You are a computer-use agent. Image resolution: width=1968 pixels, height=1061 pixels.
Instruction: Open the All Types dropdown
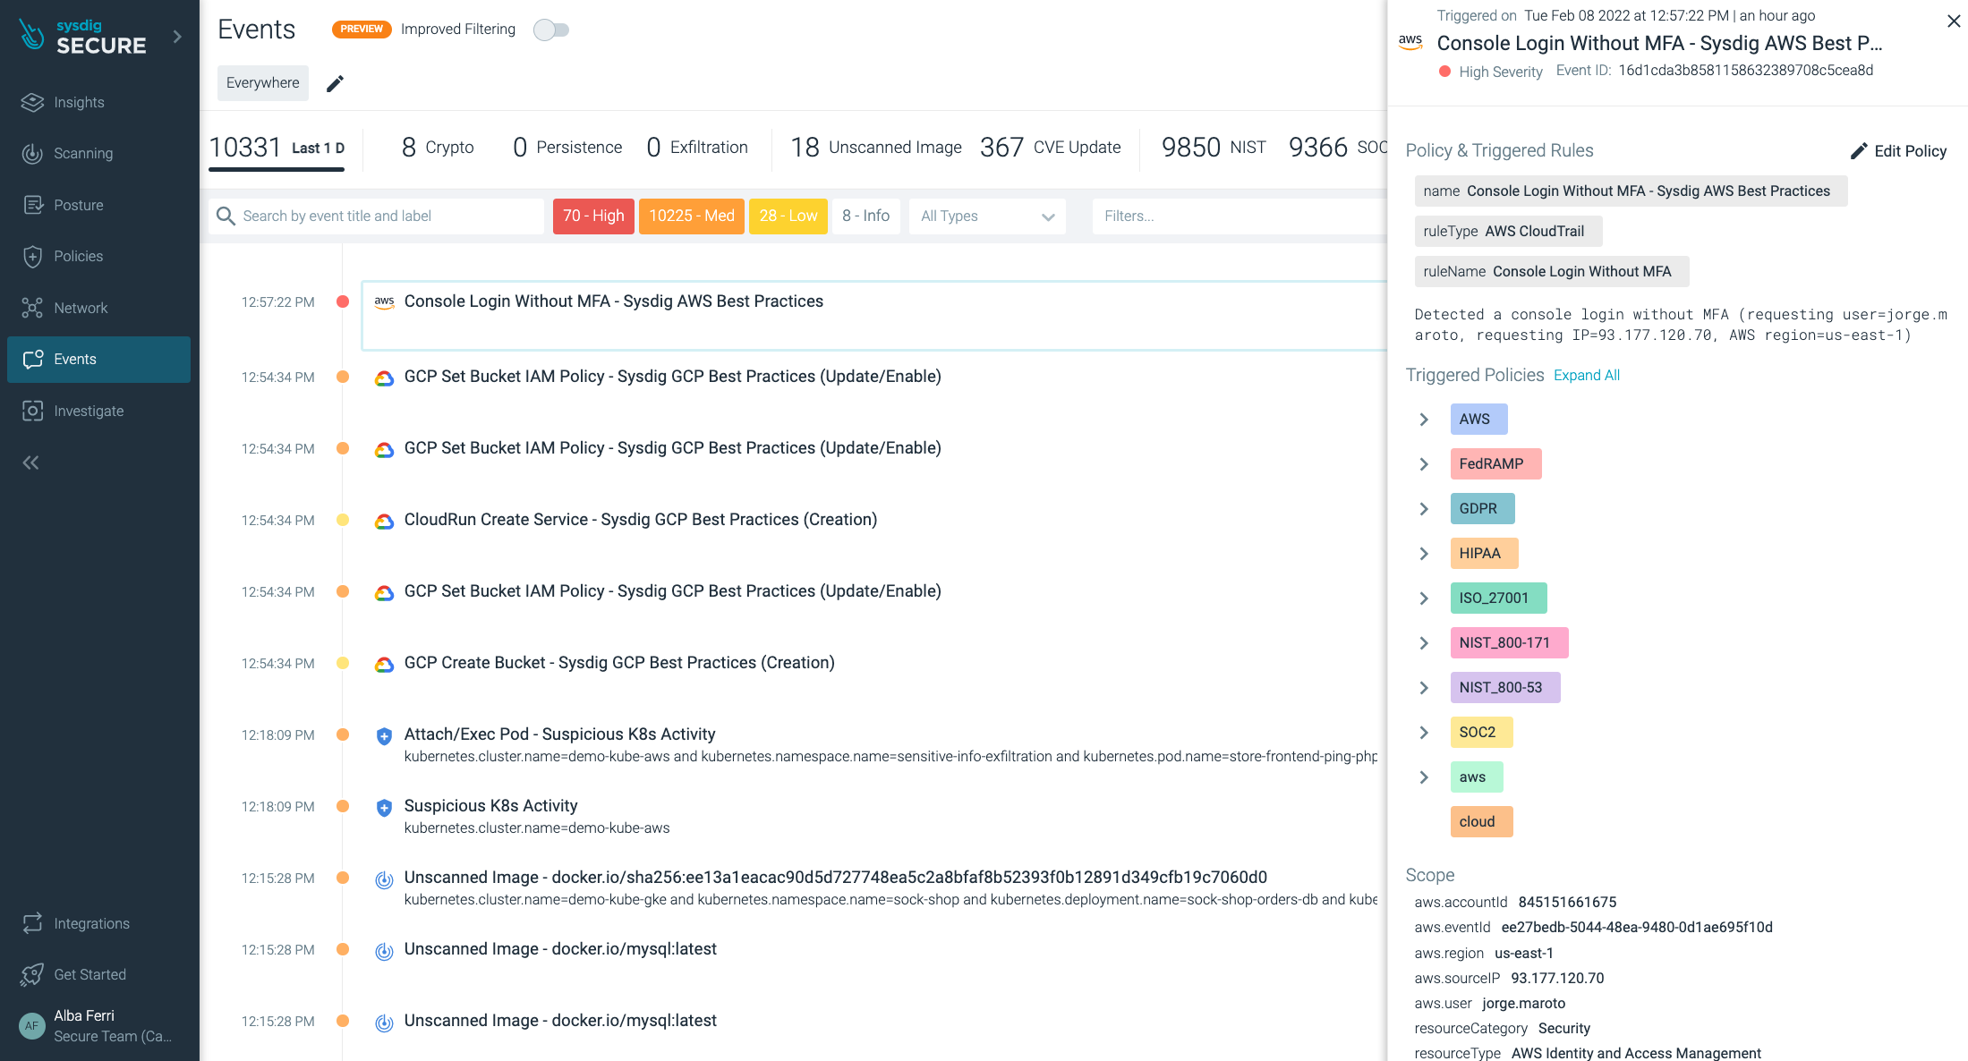pos(987,216)
